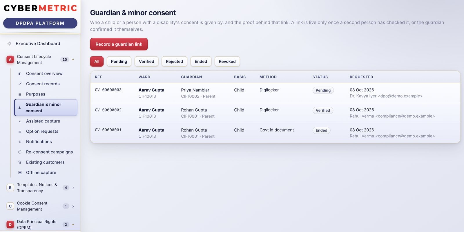Click the Verified status badge in table
The image size is (464, 232).
click(x=323, y=110)
